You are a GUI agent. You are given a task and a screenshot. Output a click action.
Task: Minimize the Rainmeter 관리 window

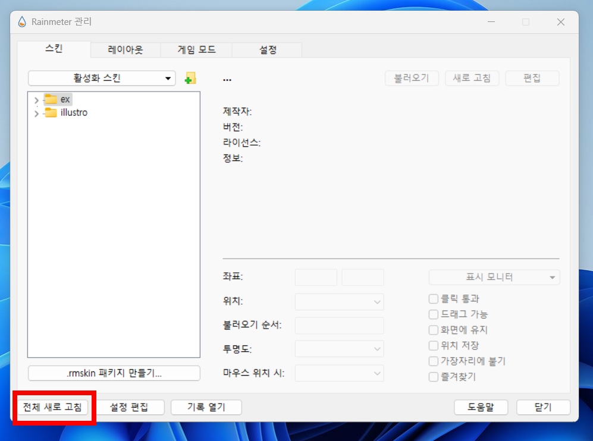(x=491, y=23)
